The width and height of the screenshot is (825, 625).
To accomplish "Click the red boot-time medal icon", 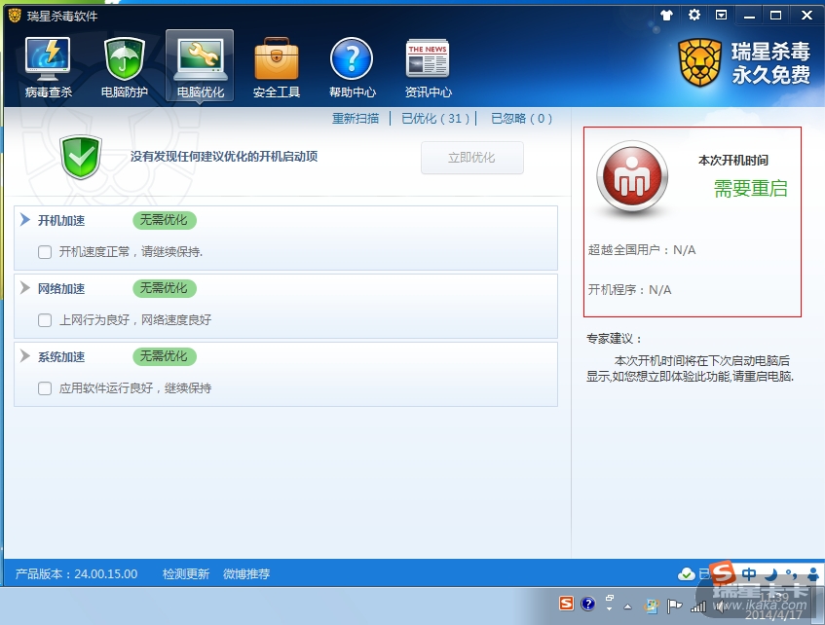I will click(x=632, y=177).
